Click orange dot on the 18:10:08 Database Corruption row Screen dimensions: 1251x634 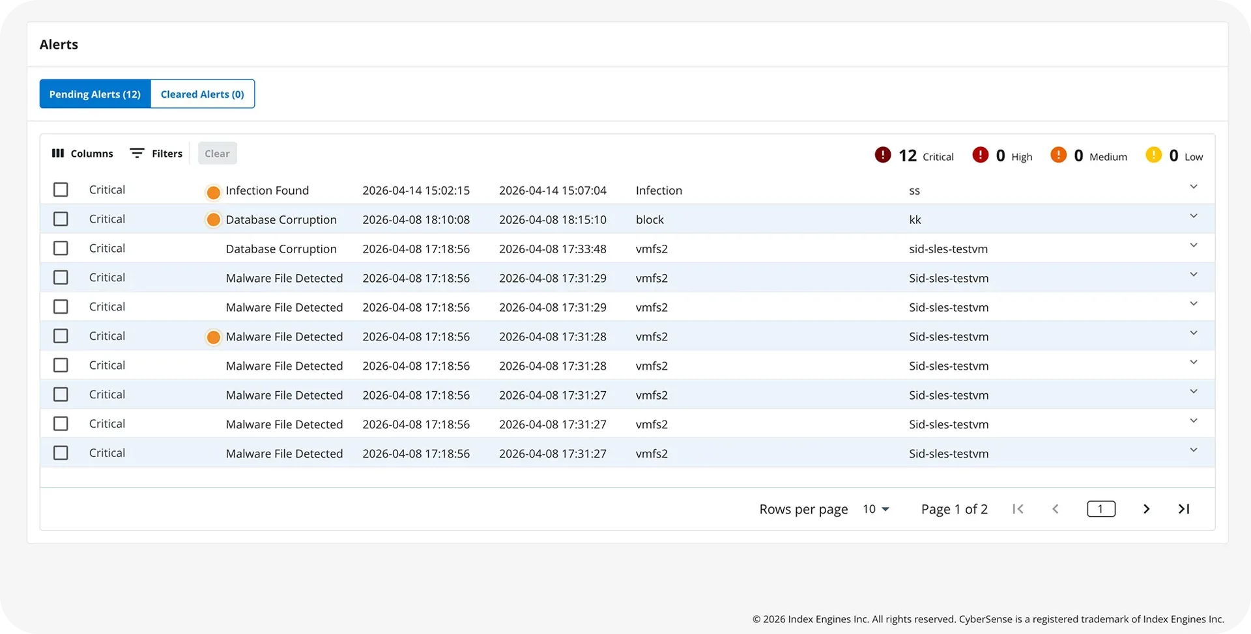click(213, 220)
